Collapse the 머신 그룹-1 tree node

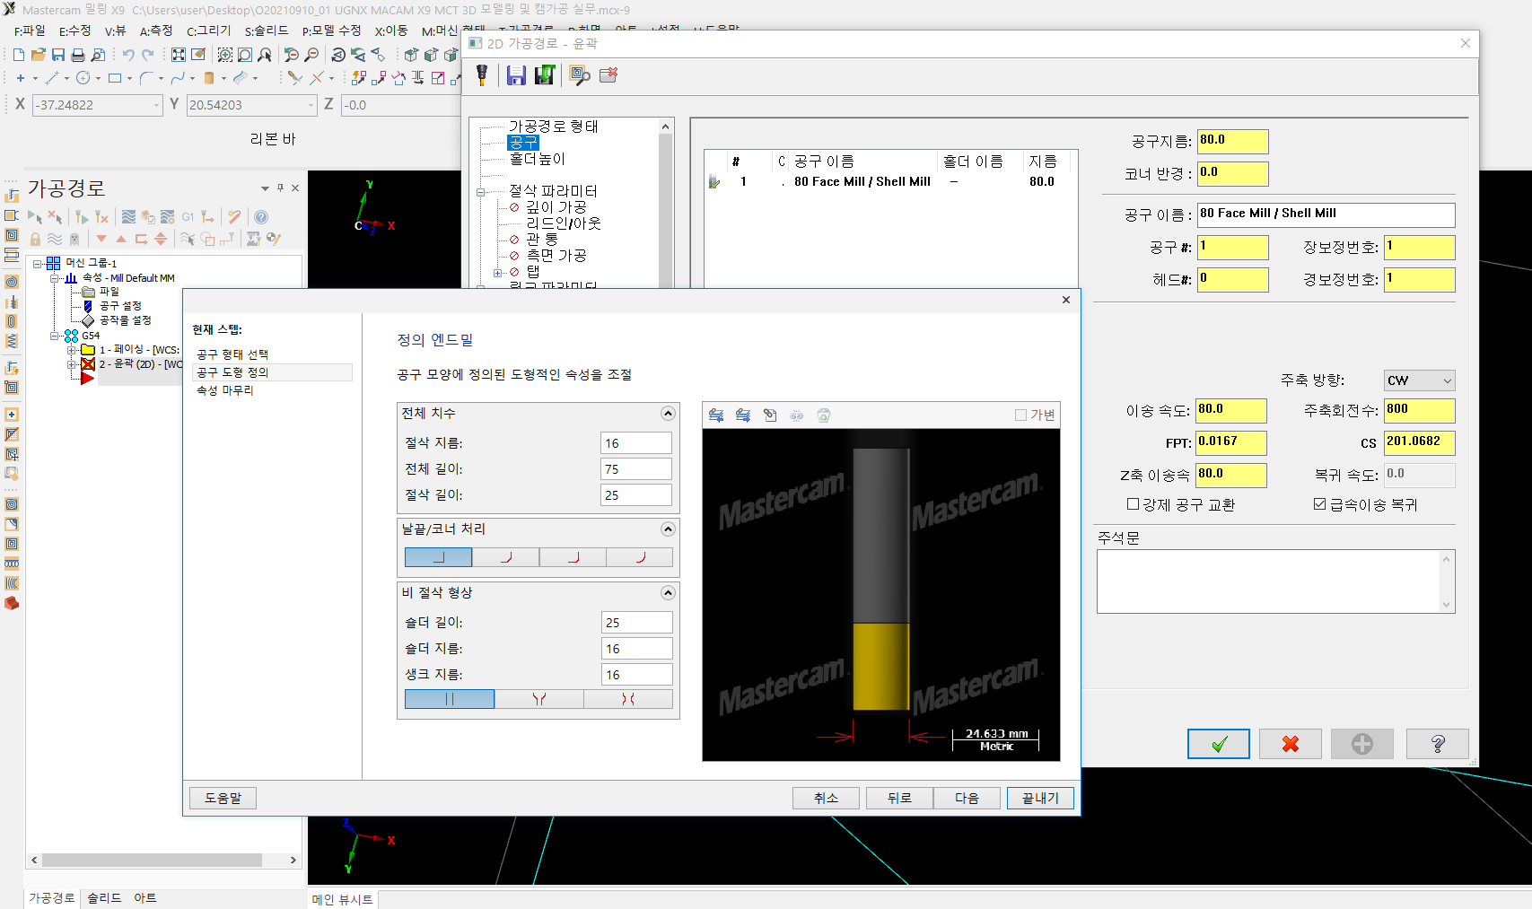coord(38,264)
